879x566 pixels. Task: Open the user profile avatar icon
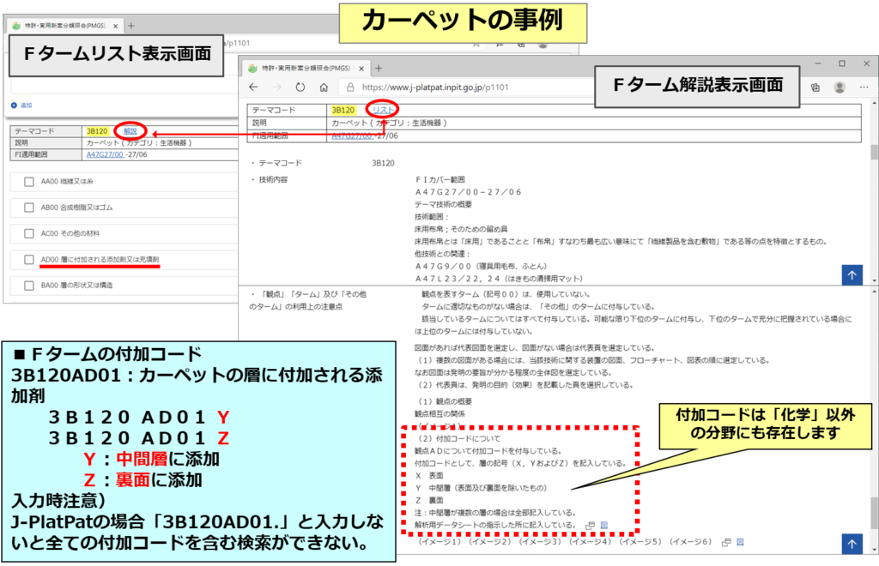click(x=839, y=87)
